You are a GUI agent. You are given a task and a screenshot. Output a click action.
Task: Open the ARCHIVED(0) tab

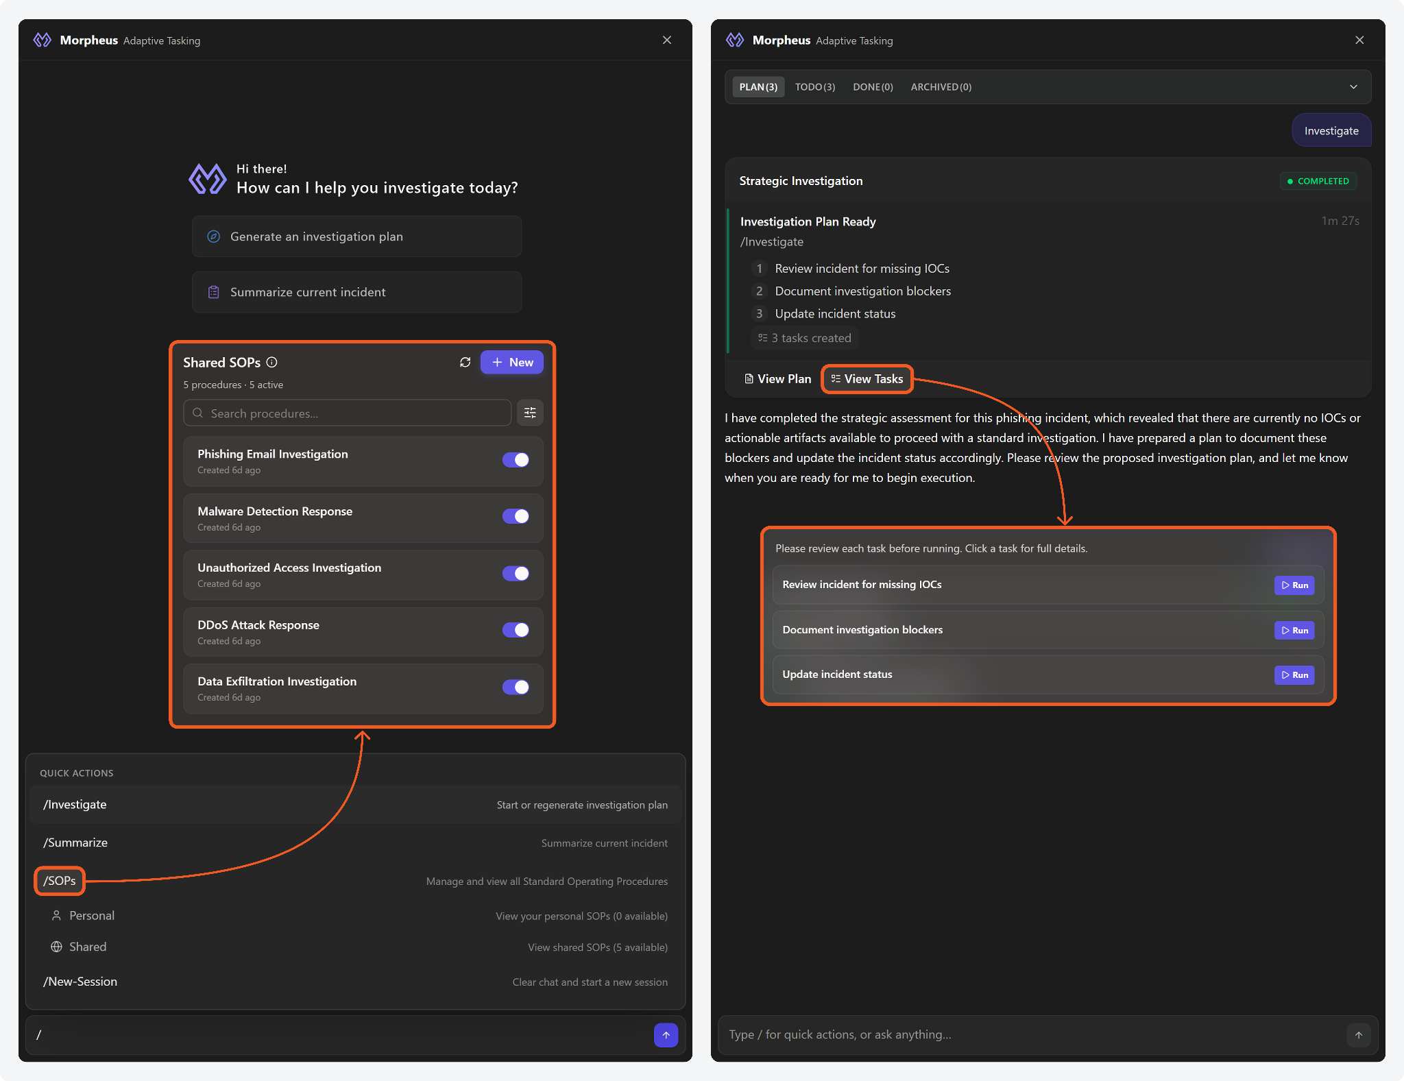point(941,87)
